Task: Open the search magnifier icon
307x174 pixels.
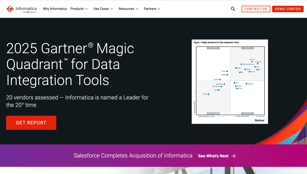Action: 233,9
